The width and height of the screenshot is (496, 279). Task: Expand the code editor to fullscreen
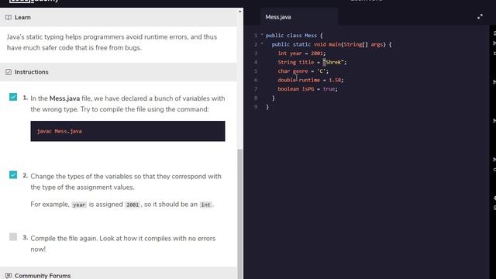[480, 17]
